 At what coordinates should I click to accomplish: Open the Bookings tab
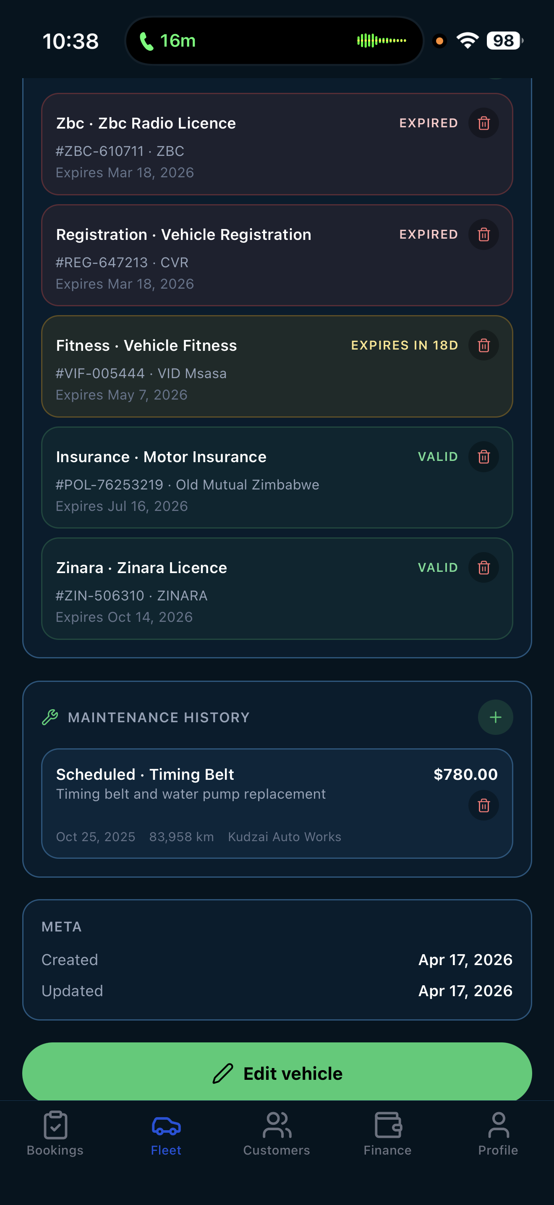click(55, 1134)
